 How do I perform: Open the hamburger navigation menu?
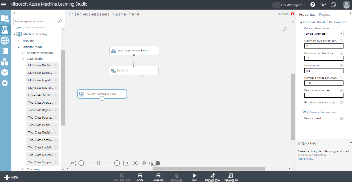(4, 5)
